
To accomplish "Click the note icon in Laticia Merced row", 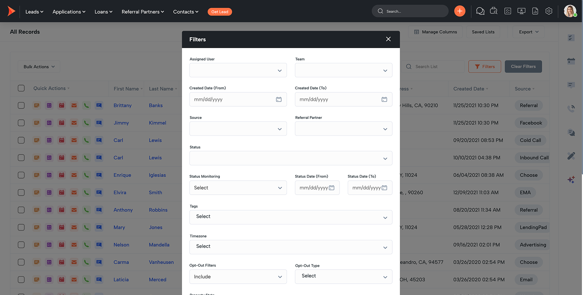I will point(37,280).
